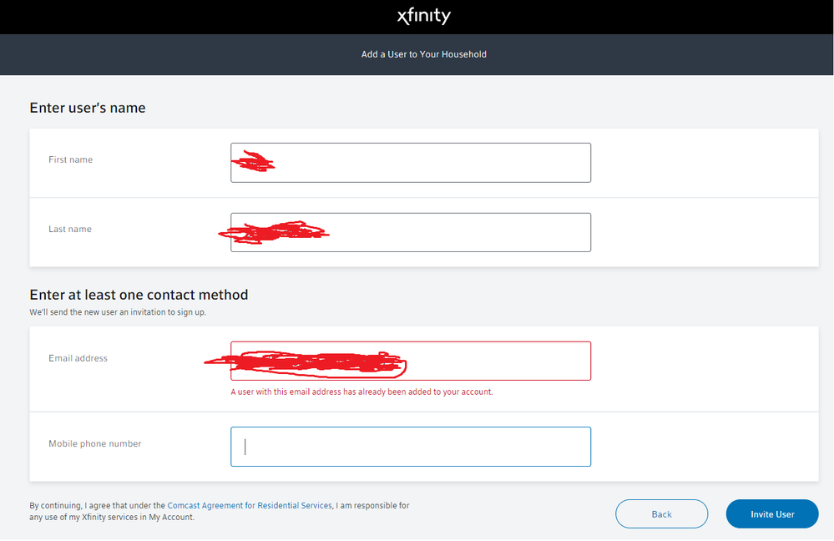Screen dimensions: 834x541
Task: Click the 'Email address' label
Action: [x=78, y=358]
